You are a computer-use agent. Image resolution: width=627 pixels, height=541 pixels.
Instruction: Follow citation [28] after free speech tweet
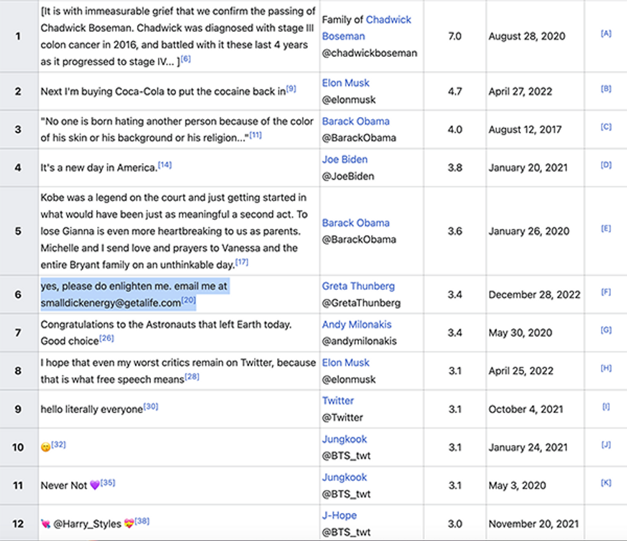[192, 377]
